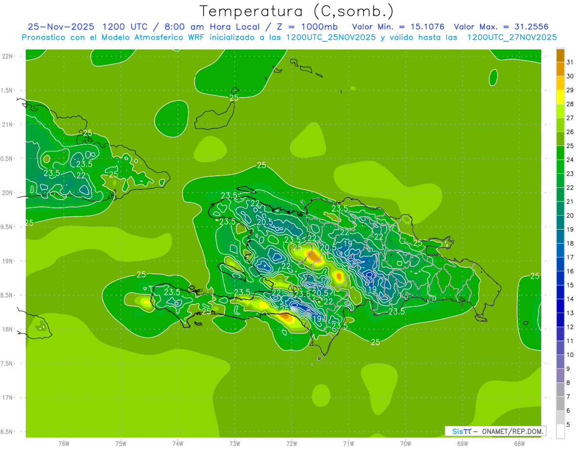Click the 74W longitude axis label
Image resolution: width=583 pixels, height=450 pixels.
178,443
